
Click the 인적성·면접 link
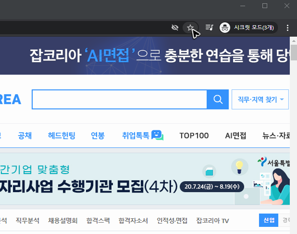tap(172, 221)
